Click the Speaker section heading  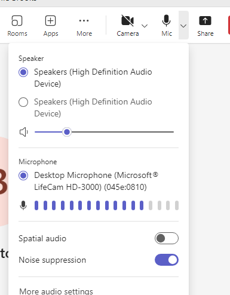[31, 59]
